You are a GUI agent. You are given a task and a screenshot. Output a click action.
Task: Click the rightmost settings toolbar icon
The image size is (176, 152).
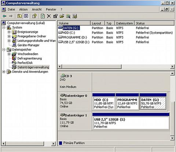[75, 16]
